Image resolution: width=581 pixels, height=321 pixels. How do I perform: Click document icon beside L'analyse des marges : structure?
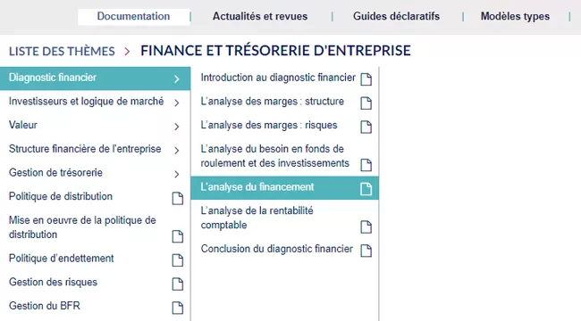pyautogui.click(x=366, y=103)
